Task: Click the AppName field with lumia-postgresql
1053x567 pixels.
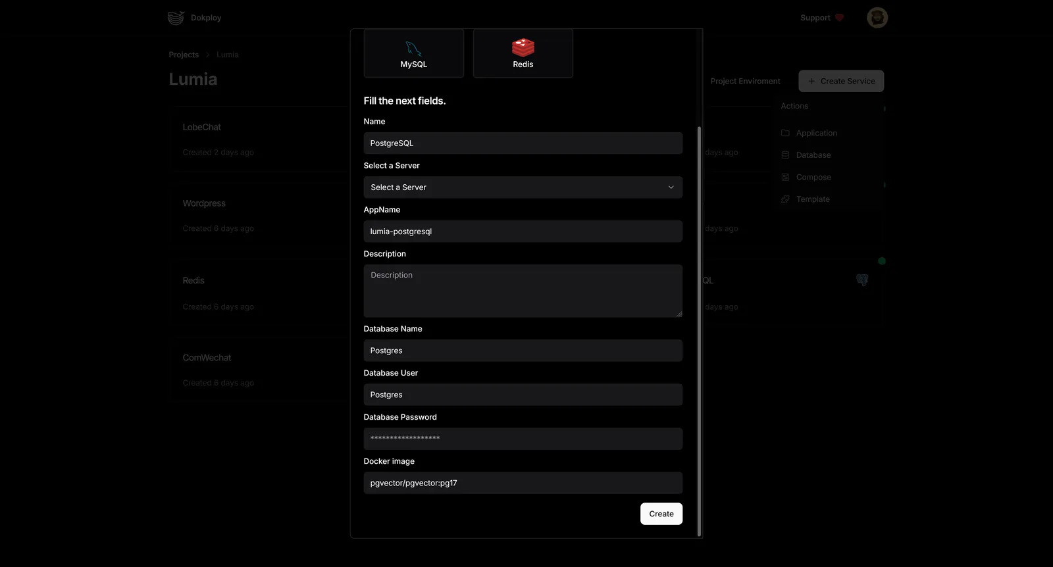Action: [x=523, y=232]
